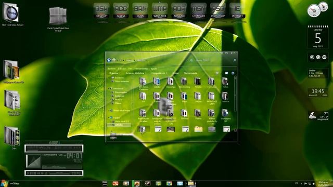This screenshot has width=333, height=187.
Task: Click the Explorer Forward arrow button
Action: pyautogui.click(x=114, y=60)
